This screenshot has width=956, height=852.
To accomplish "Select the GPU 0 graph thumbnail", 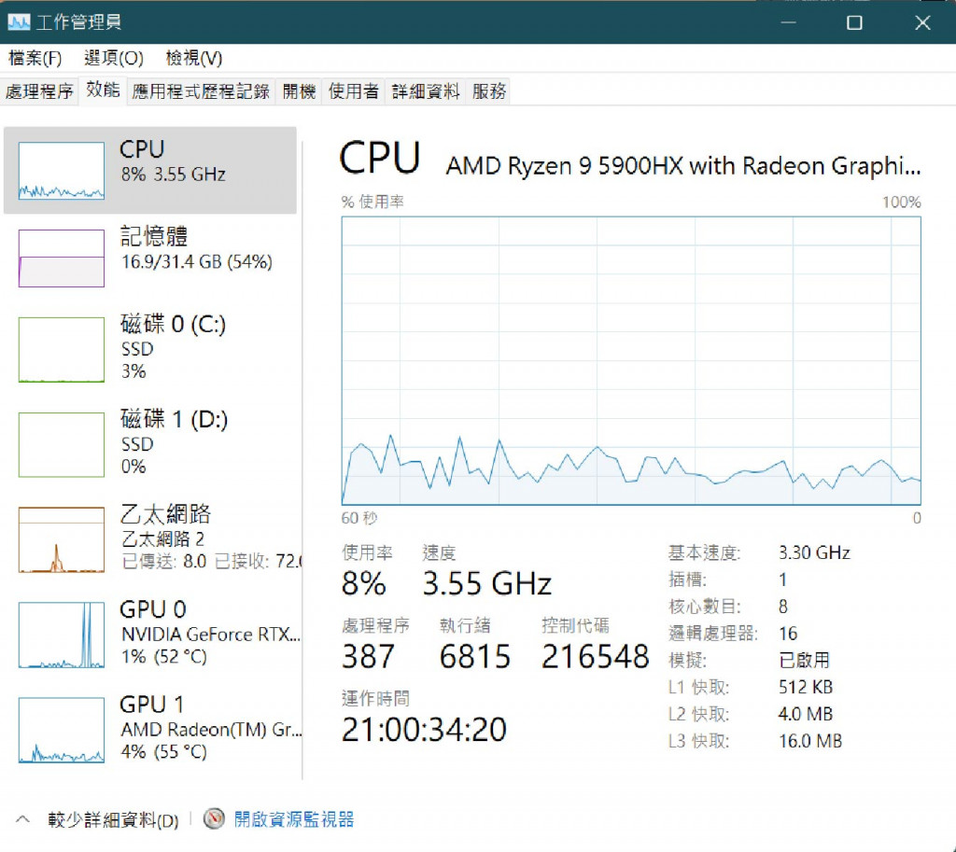I will [61, 636].
